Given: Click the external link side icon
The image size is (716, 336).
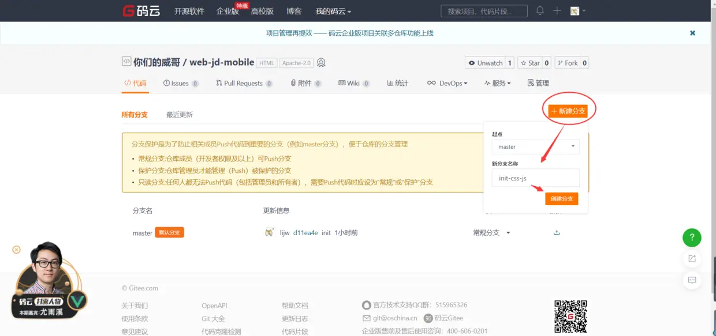Looking at the screenshot, I should pyautogui.click(x=692, y=259).
